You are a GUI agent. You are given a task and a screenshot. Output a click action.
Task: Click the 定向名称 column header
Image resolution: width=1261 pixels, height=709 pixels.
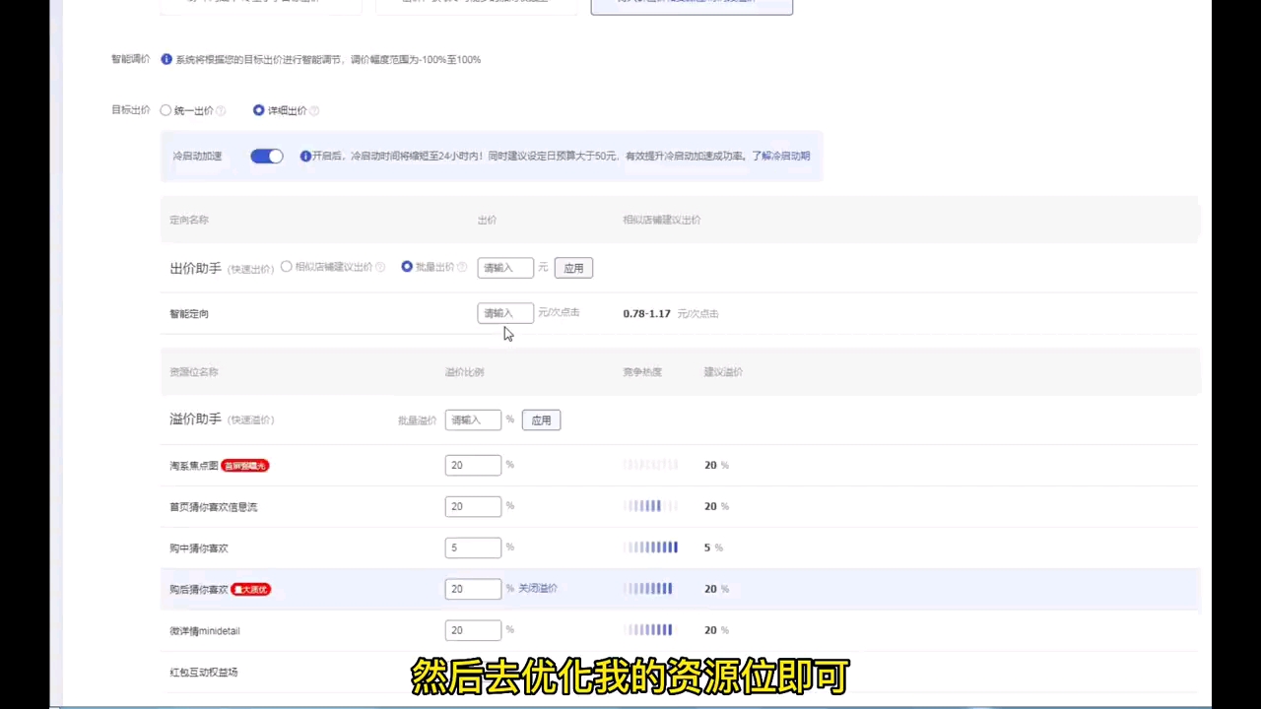pyautogui.click(x=189, y=220)
